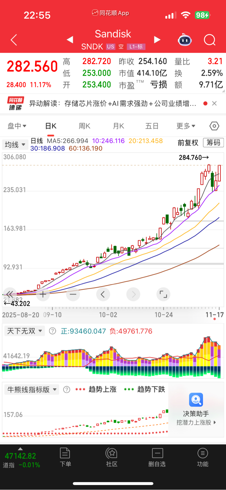Viewport: 226px width, 490px height.
Task: Open the 盘中 dropdown
Action: pos(17,126)
